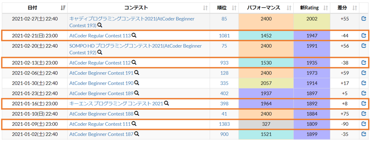Open AtCoder Regular Contest 113 link
Viewport: 371px width, 141px height.
click(100, 36)
